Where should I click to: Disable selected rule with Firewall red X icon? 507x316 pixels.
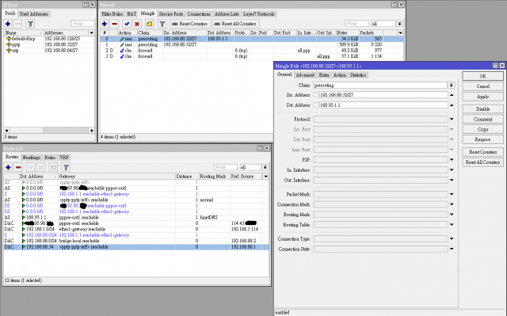(137, 24)
